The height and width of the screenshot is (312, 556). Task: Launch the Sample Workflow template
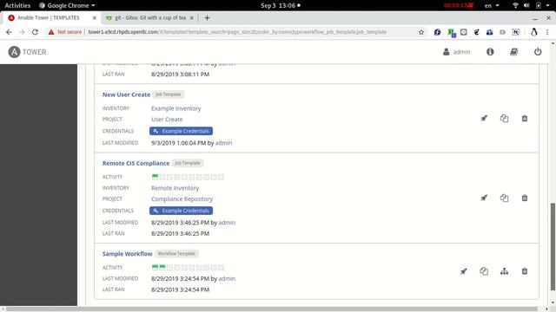[463, 271]
